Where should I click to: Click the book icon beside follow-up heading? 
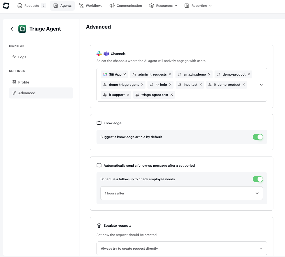pos(99,166)
